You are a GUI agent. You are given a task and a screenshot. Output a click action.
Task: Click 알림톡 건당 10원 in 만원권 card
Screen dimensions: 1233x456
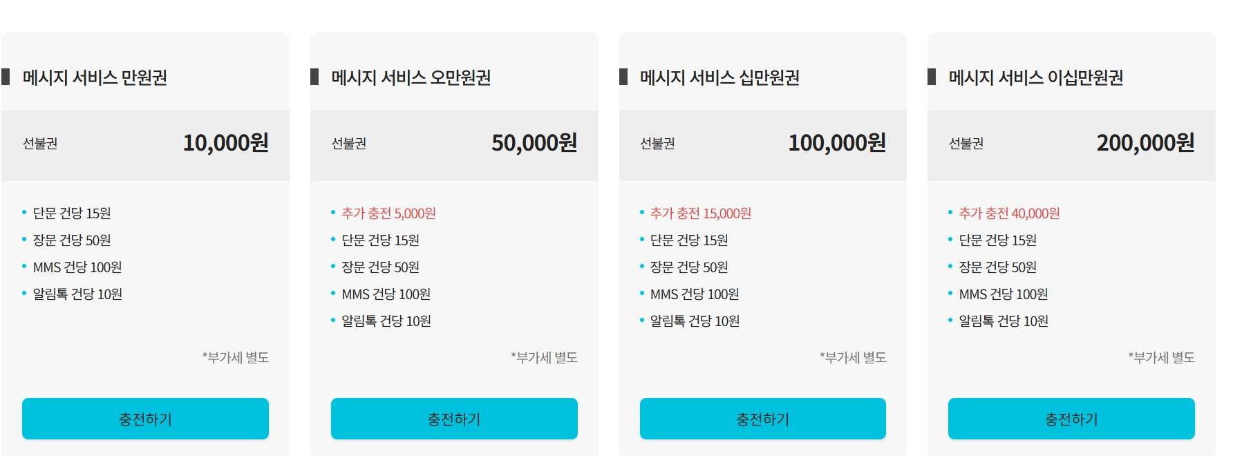coord(77,294)
